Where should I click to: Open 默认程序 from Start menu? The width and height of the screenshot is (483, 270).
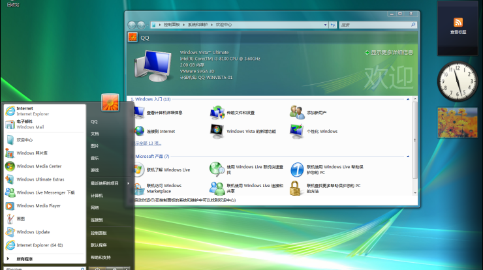point(99,245)
